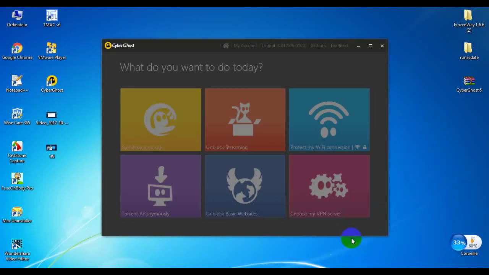The image size is (489, 275).
Task: Select the Ordinateur desktop icon
Action: click(17, 18)
